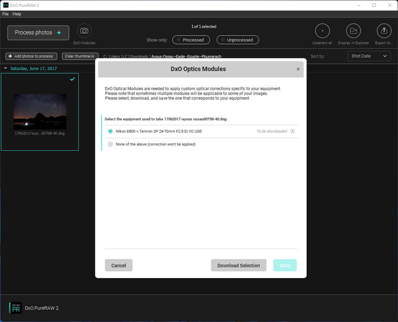398x322 pixels.
Task: Toggle the checkmark on the photo thumbnail
Action: tap(72, 79)
